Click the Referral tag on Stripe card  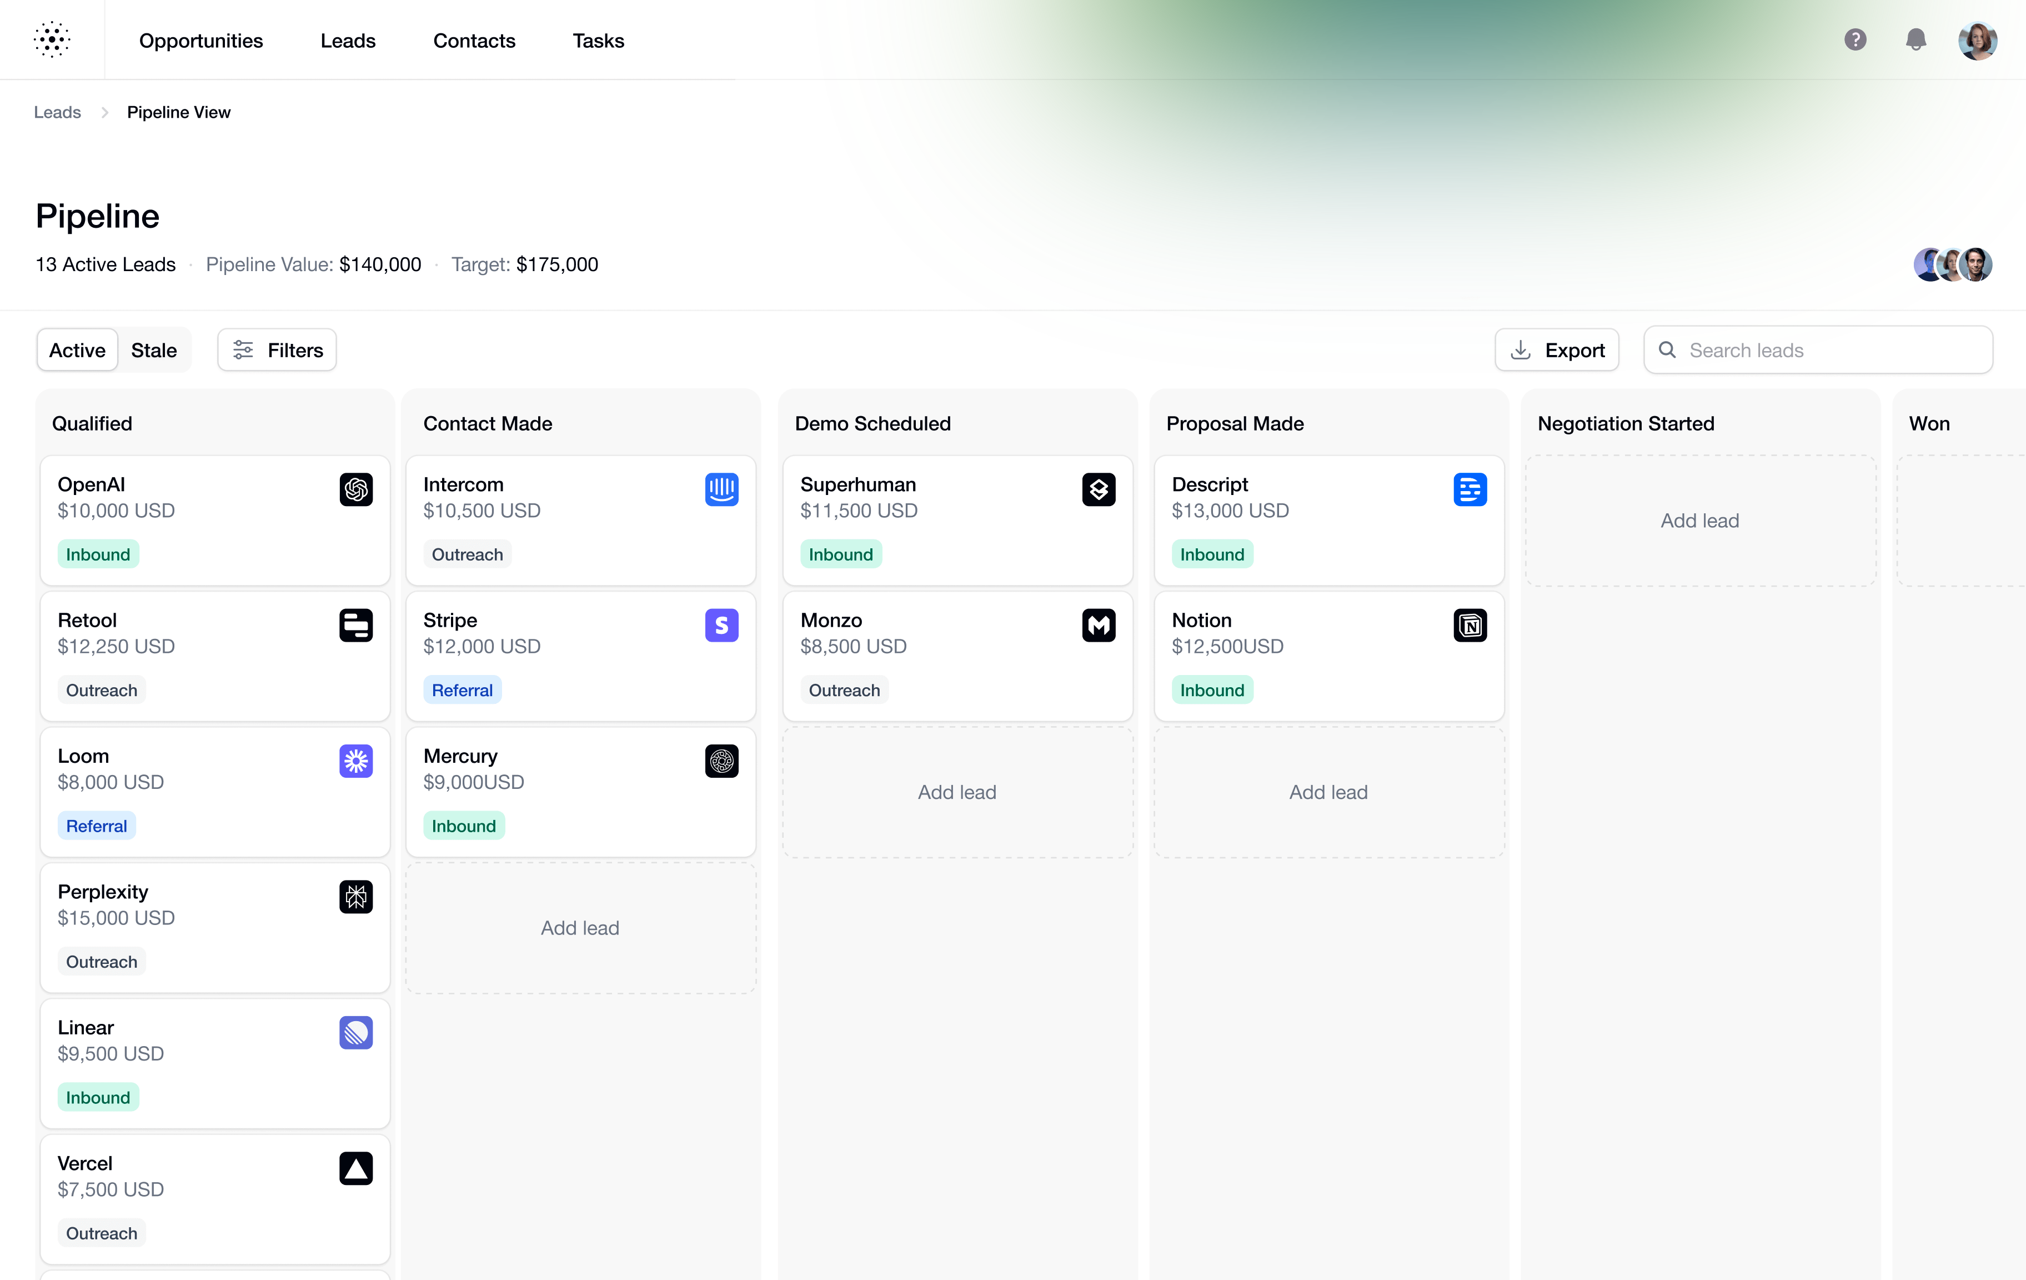[x=463, y=690]
